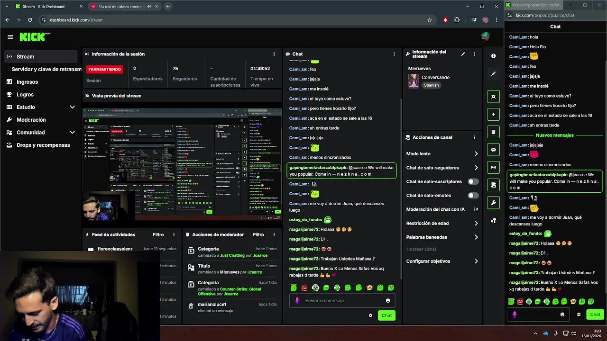Screen dimensions: 607x341
Task: Open the profile avatar menu
Action: 485,37
